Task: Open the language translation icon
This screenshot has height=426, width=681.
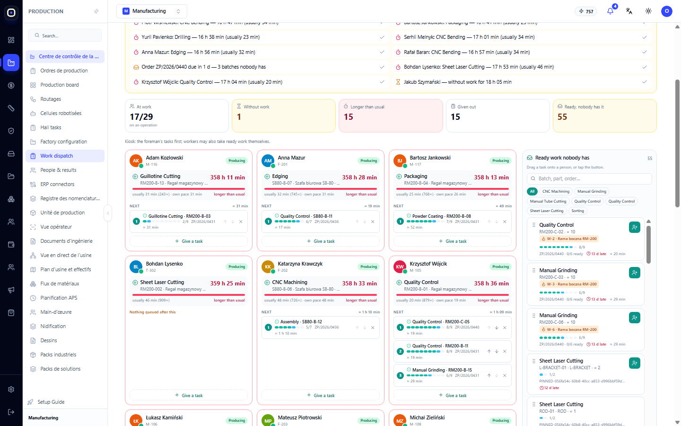Action: (629, 11)
